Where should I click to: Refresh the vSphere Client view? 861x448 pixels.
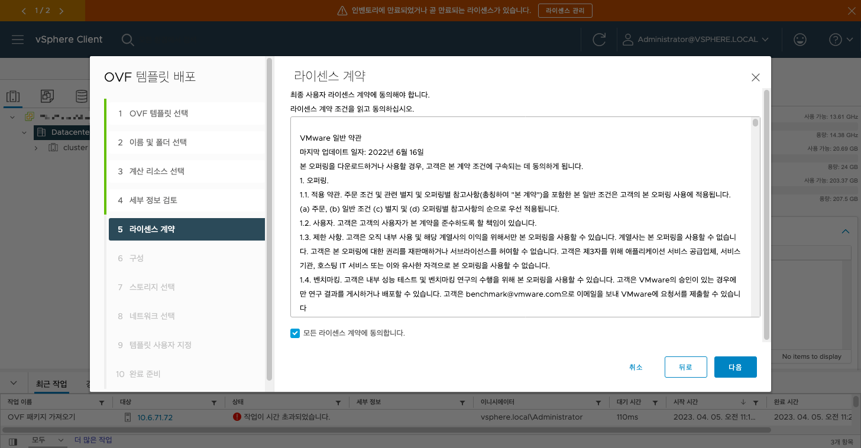[x=599, y=40]
